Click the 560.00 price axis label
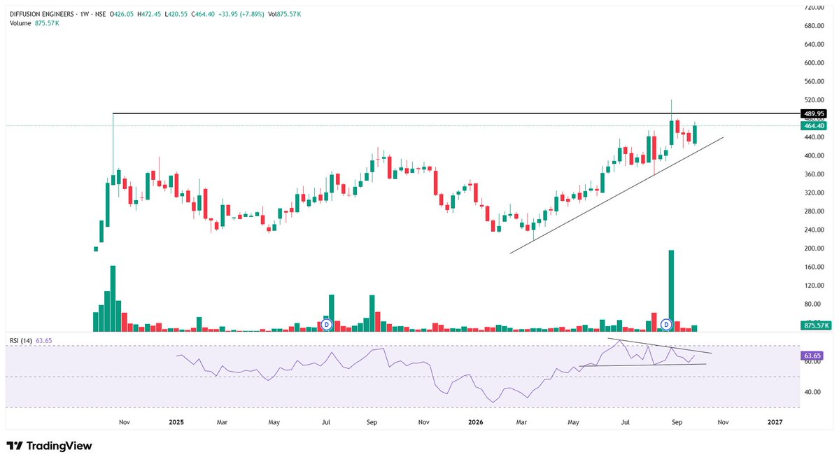This screenshot has height=462, width=839. point(814,82)
